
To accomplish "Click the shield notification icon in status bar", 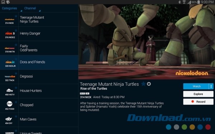I will pos(8,2).
